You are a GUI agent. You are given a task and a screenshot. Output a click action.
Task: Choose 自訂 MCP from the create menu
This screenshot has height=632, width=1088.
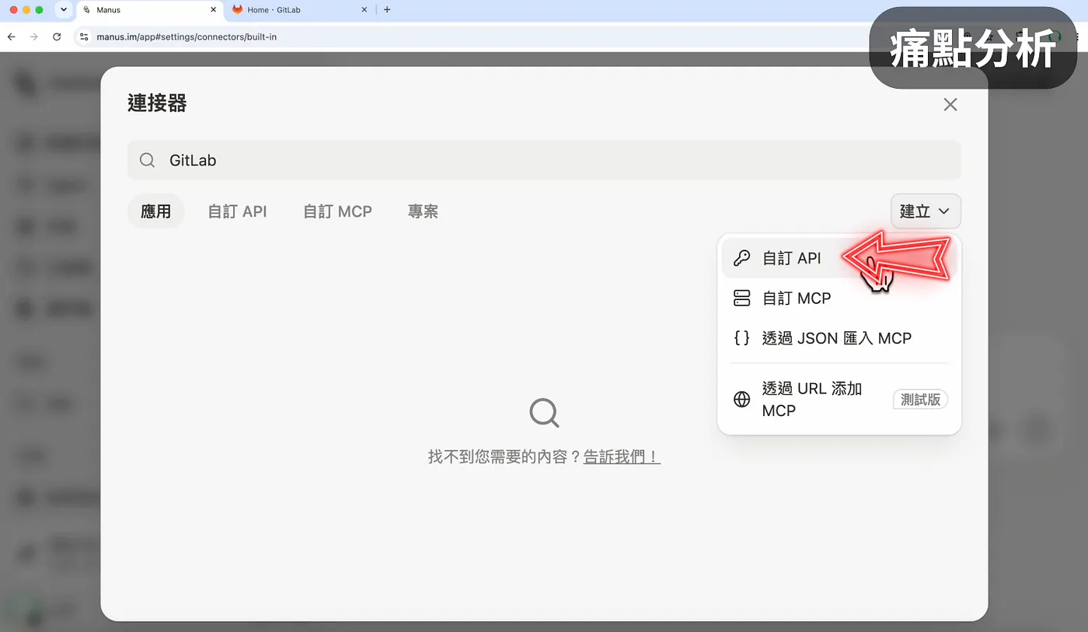[839, 298]
